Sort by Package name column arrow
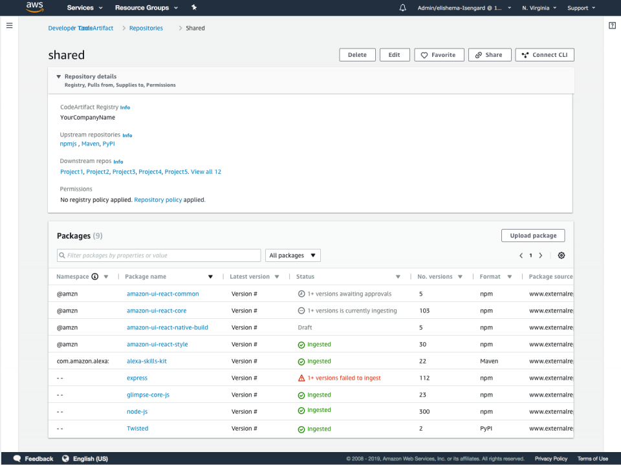The height and width of the screenshot is (465, 621). pos(210,277)
